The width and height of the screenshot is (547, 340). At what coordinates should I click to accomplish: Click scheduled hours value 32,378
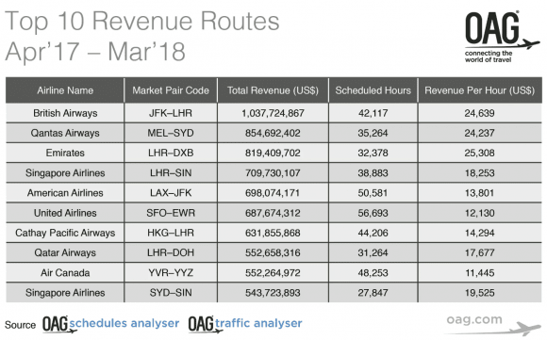pos(373,153)
